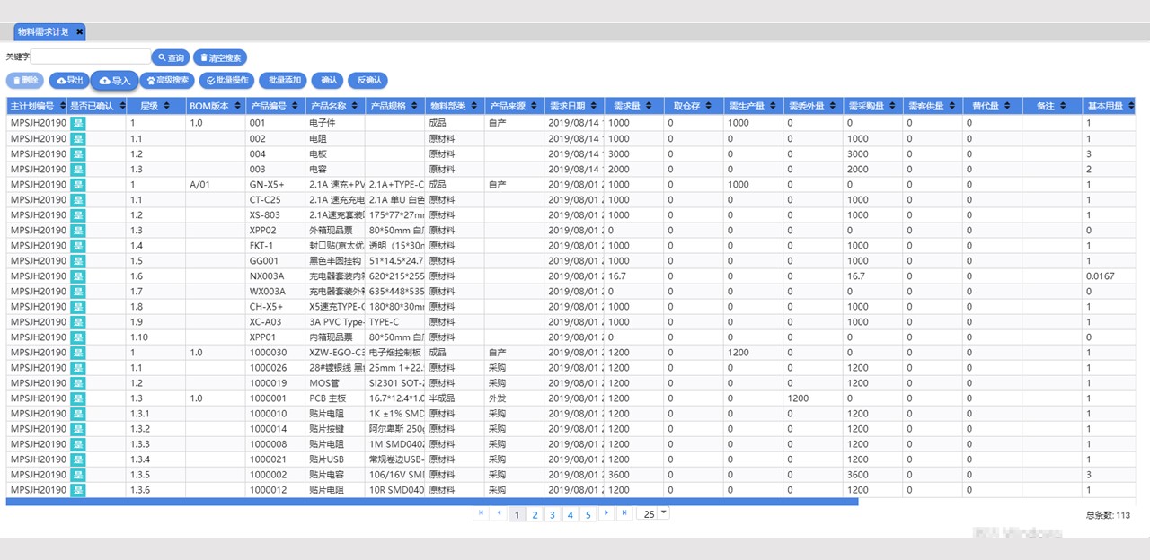Sort by 需求量 column arrows

point(650,106)
